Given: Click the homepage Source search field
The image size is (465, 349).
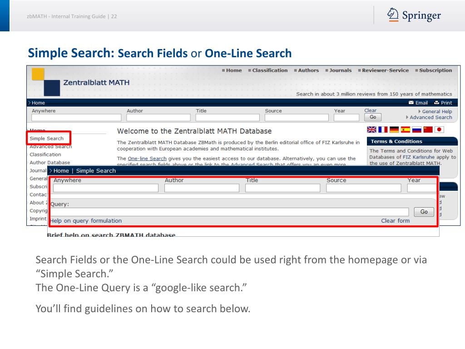Looking at the screenshot, I should click(x=297, y=118).
